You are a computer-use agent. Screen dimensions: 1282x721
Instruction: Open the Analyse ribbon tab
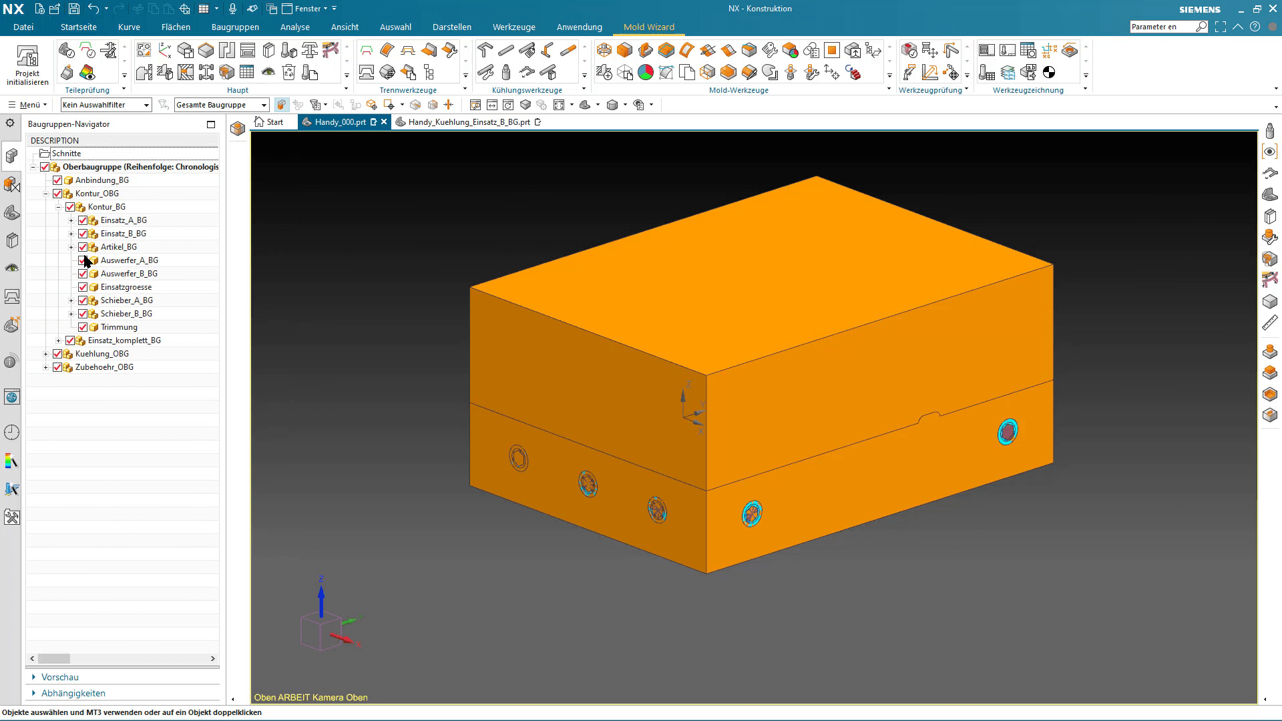(x=294, y=27)
